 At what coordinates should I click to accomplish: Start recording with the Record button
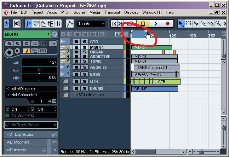168,23
